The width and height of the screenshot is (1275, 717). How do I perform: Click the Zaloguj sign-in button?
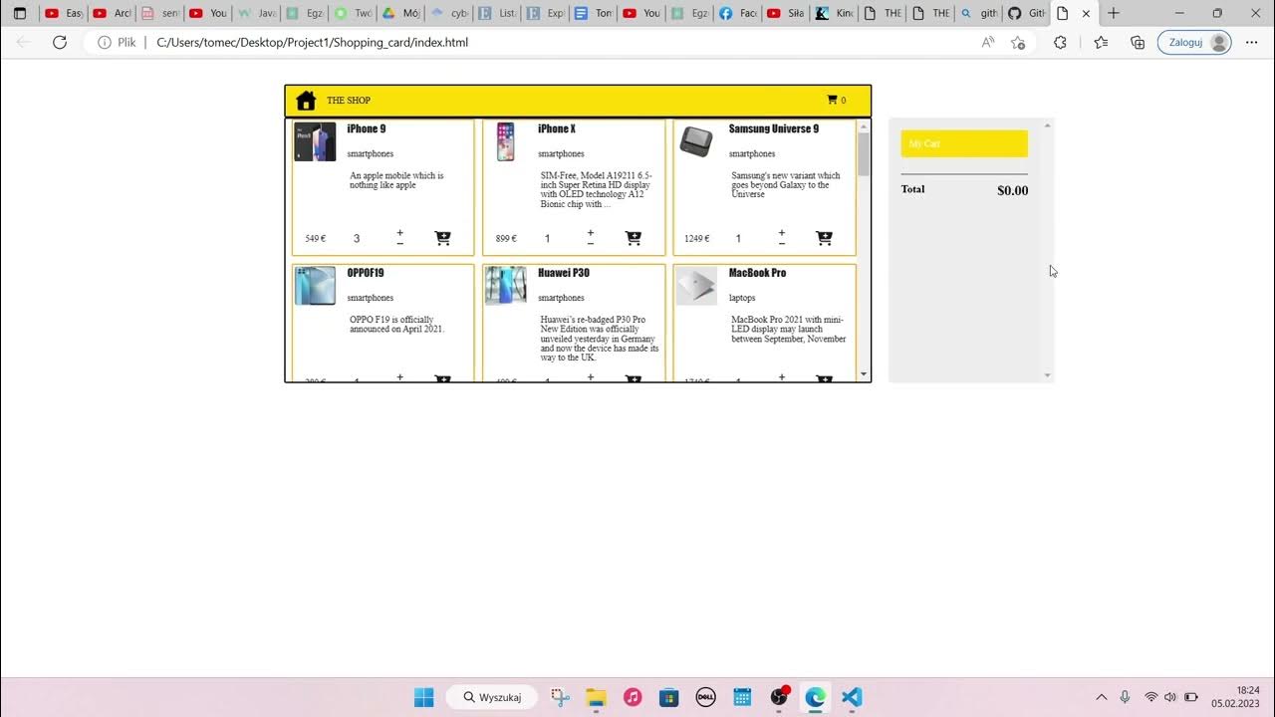click(x=1194, y=43)
